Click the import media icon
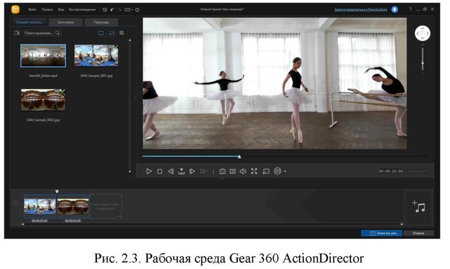 point(17,33)
